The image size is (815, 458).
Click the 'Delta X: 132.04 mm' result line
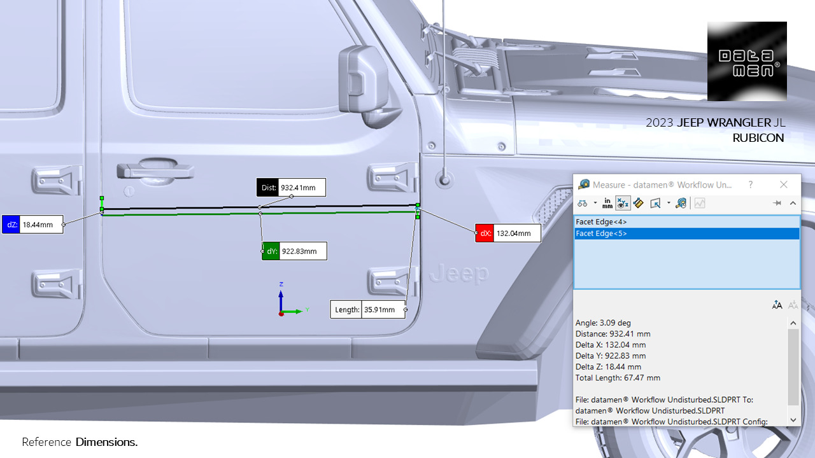point(611,345)
